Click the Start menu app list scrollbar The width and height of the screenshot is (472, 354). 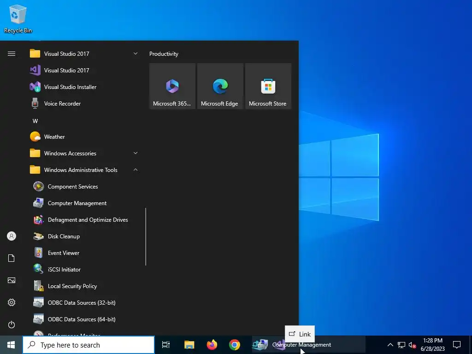(x=146, y=236)
